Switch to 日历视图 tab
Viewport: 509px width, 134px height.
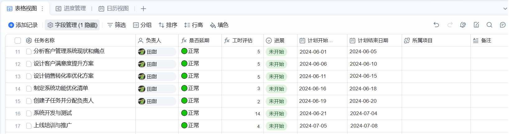point(114,9)
